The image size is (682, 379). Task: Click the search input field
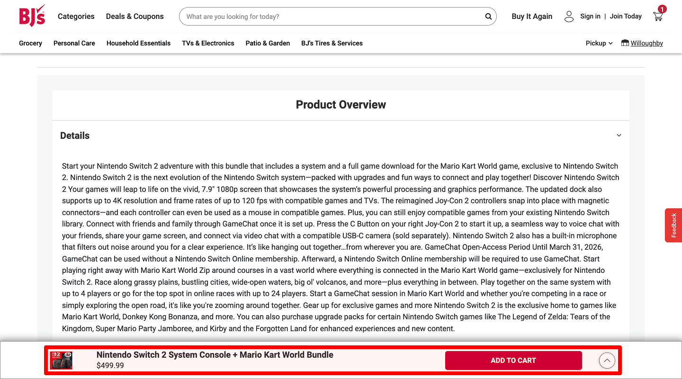[332, 16]
